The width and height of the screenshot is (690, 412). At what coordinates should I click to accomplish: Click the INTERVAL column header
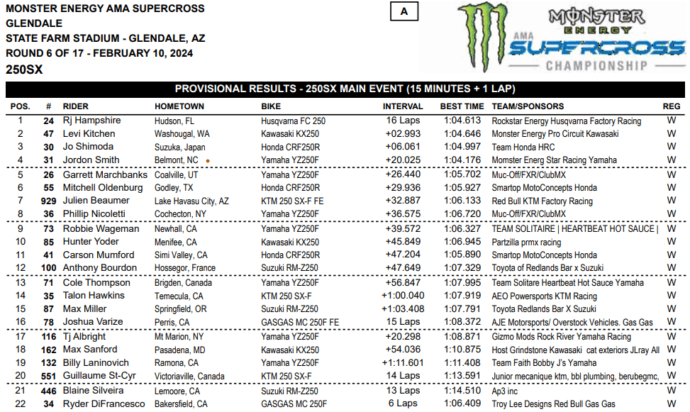point(402,106)
